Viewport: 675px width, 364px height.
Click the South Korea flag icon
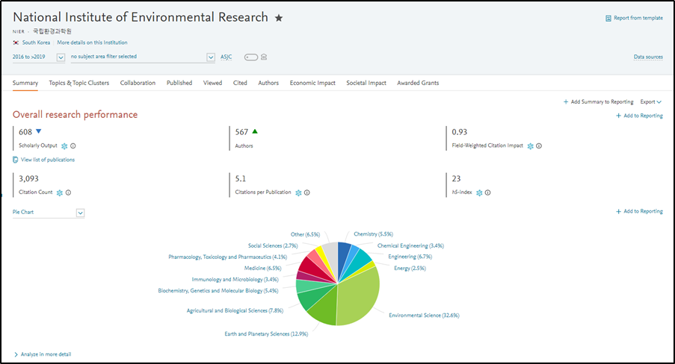pos(16,43)
